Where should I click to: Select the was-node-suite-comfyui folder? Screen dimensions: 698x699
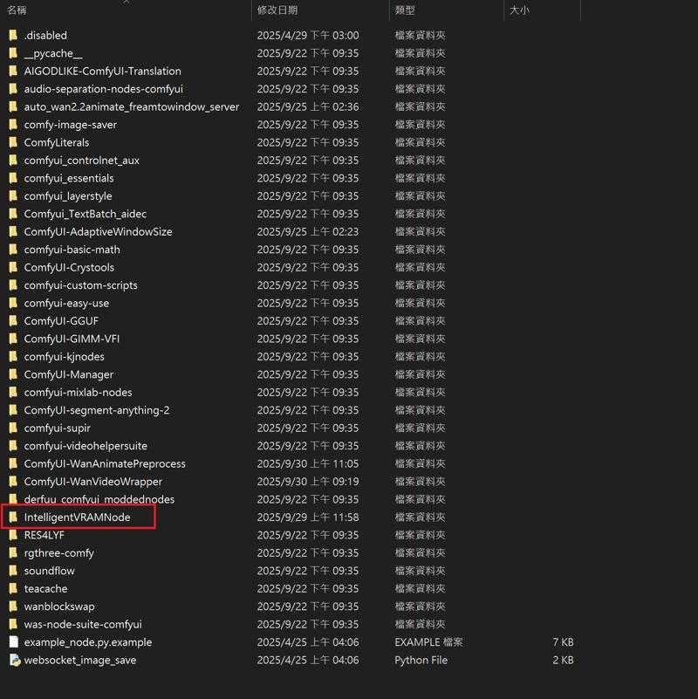pos(82,625)
